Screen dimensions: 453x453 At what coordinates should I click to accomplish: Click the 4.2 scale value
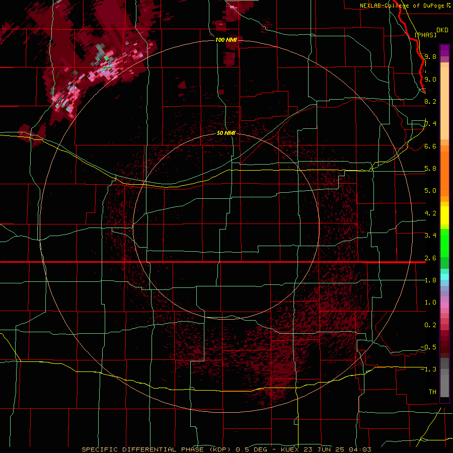point(430,213)
